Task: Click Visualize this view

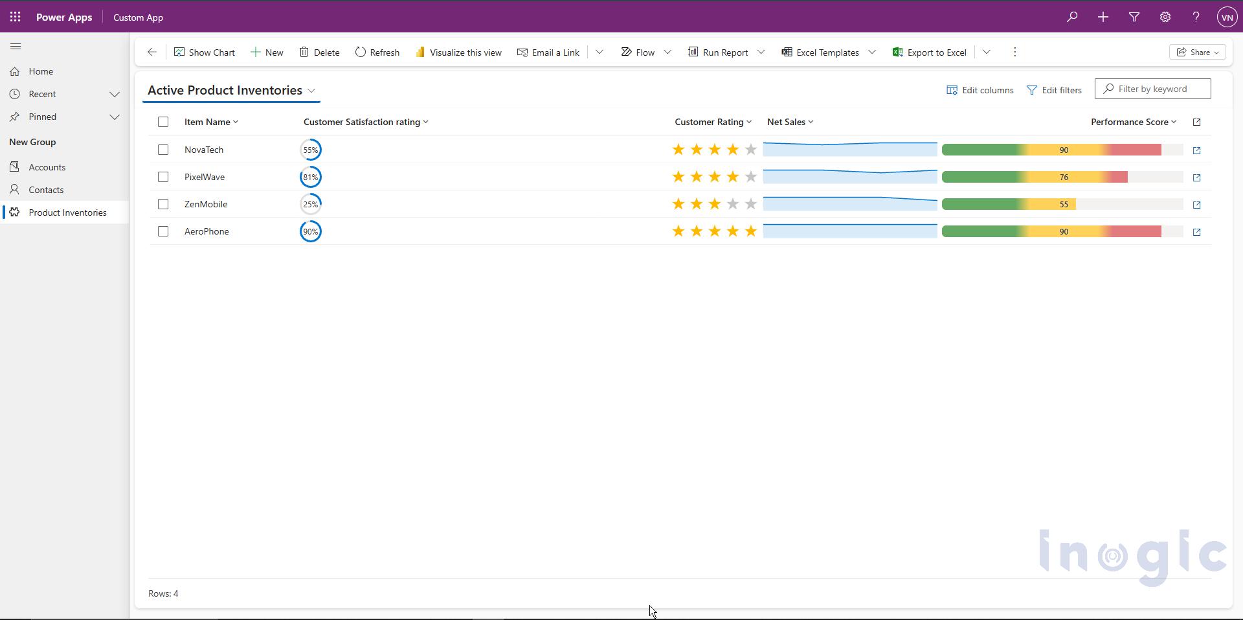Action: click(x=458, y=52)
